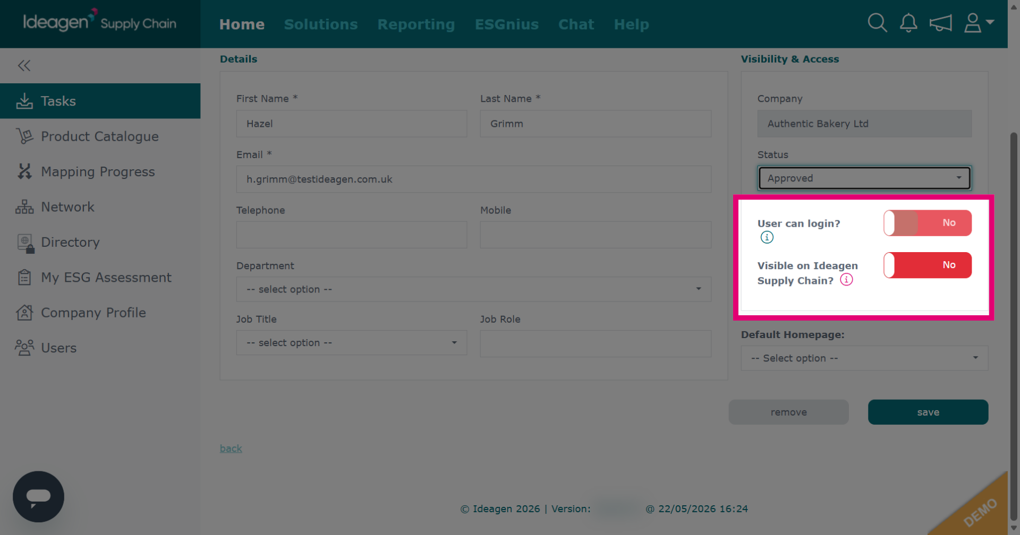Viewport: 1020px width, 535px height.
Task: Open the Help menu
Action: 631,24
